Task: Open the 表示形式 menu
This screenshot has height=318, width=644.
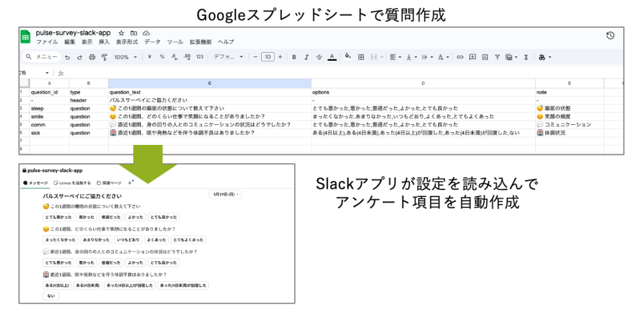Action: point(126,42)
